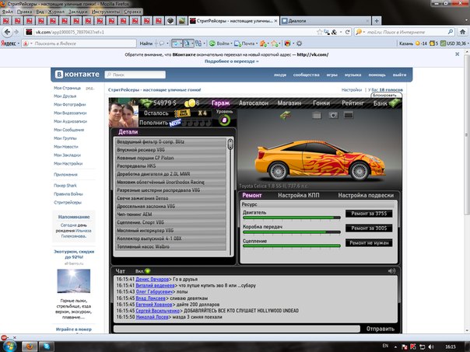This screenshot has height=352, width=470.
Task: Click the gold coins icon
Action: pyautogui.click(x=189, y=103)
